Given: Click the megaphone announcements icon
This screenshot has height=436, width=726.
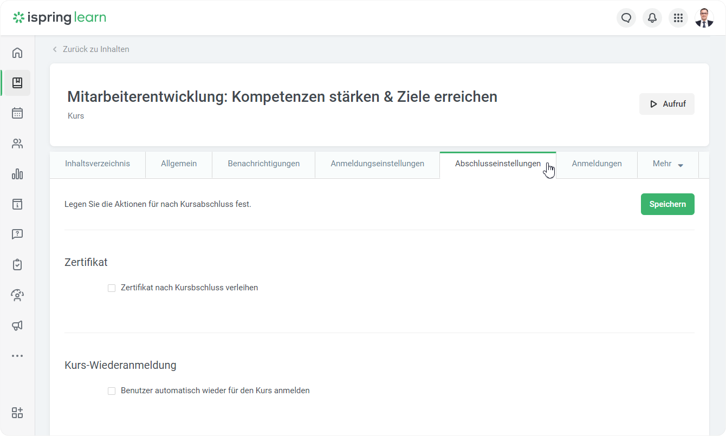Looking at the screenshot, I should pos(17,326).
